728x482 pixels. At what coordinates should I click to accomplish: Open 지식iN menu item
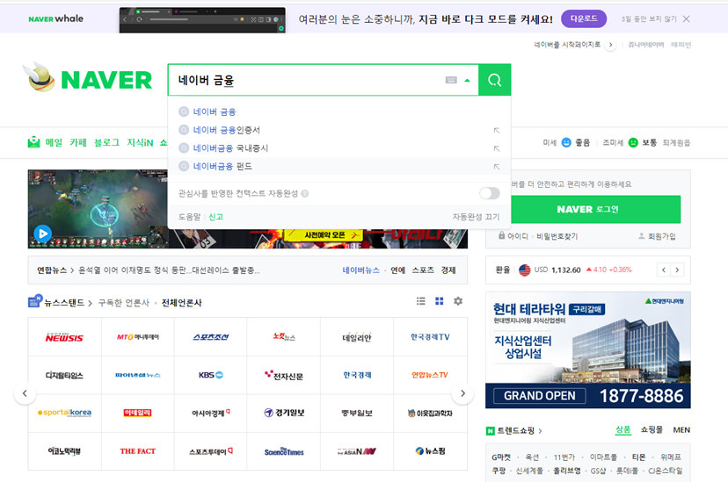pyautogui.click(x=140, y=142)
